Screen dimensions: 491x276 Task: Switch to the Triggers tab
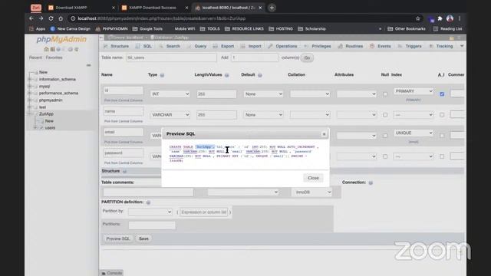tap(410, 46)
